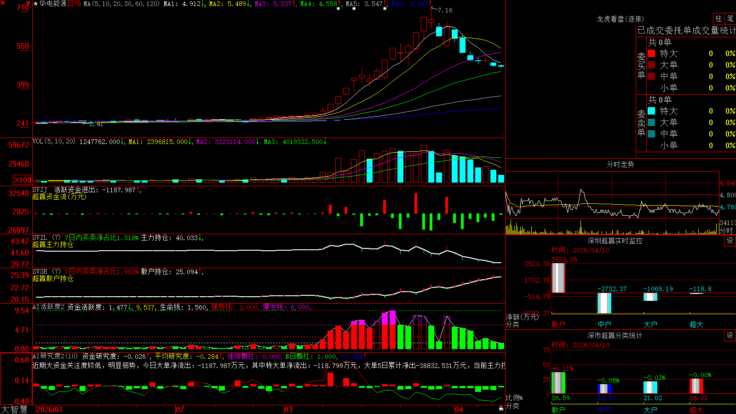This screenshot has height=414, width=736.
Task: Click the 散户 ratio bar labelled +0.11%
Action: point(558,383)
